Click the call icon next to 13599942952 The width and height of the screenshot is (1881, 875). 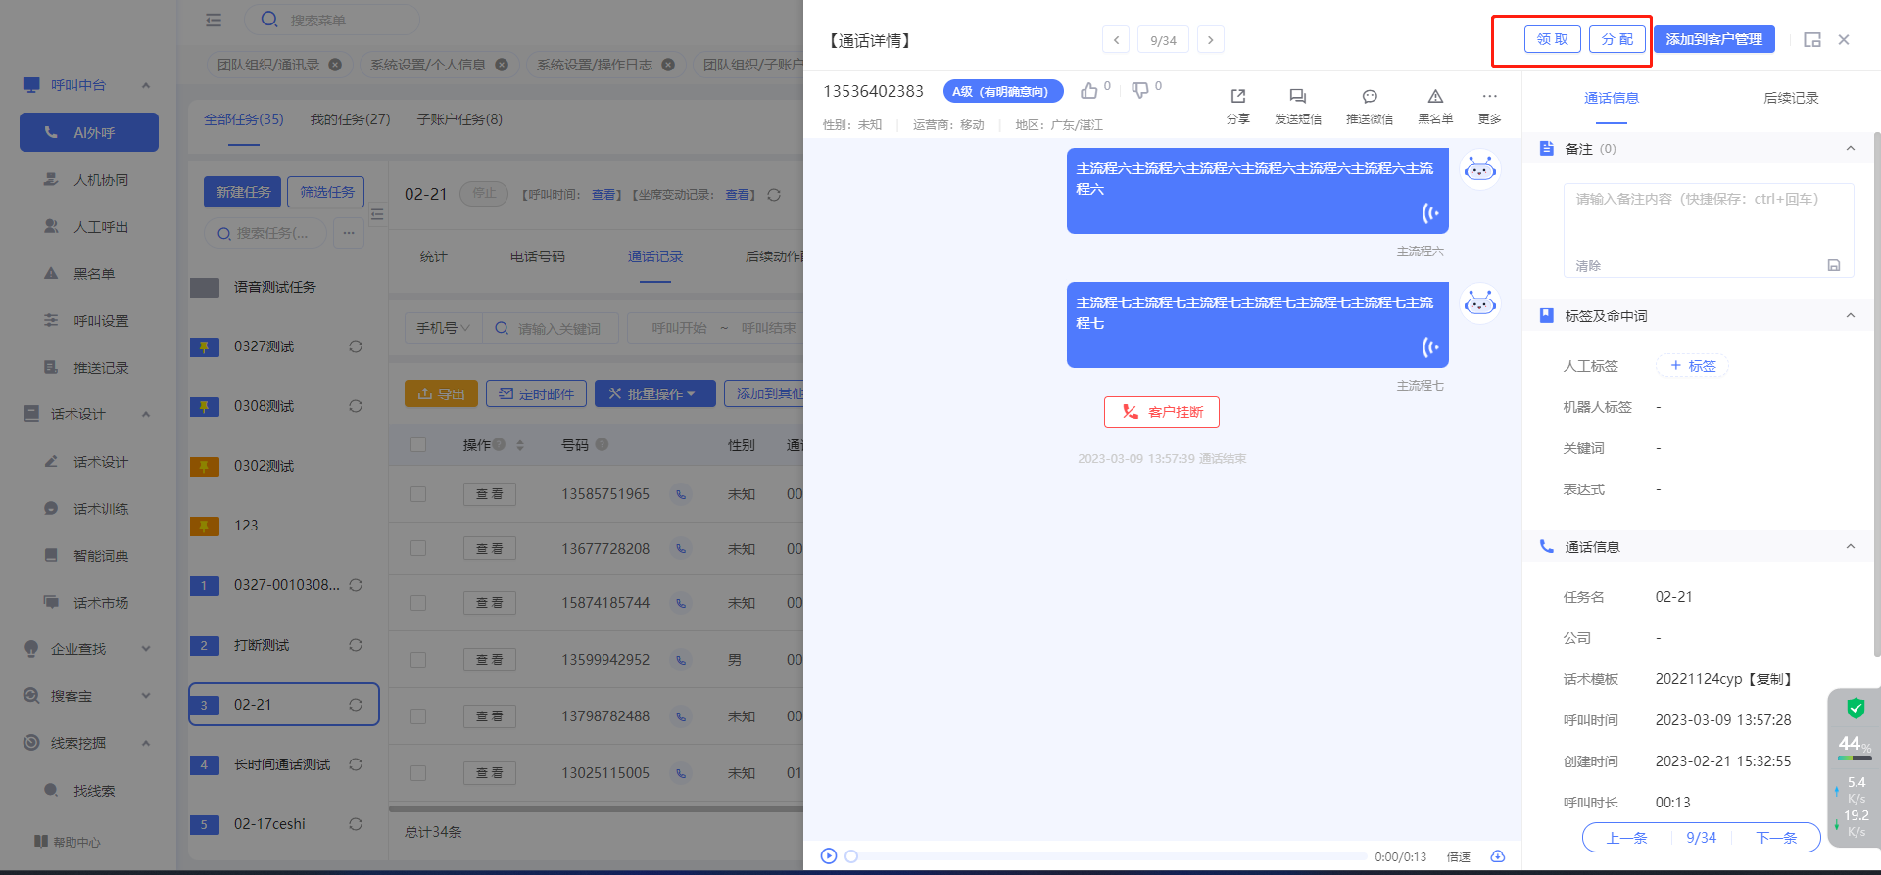pos(681,661)
